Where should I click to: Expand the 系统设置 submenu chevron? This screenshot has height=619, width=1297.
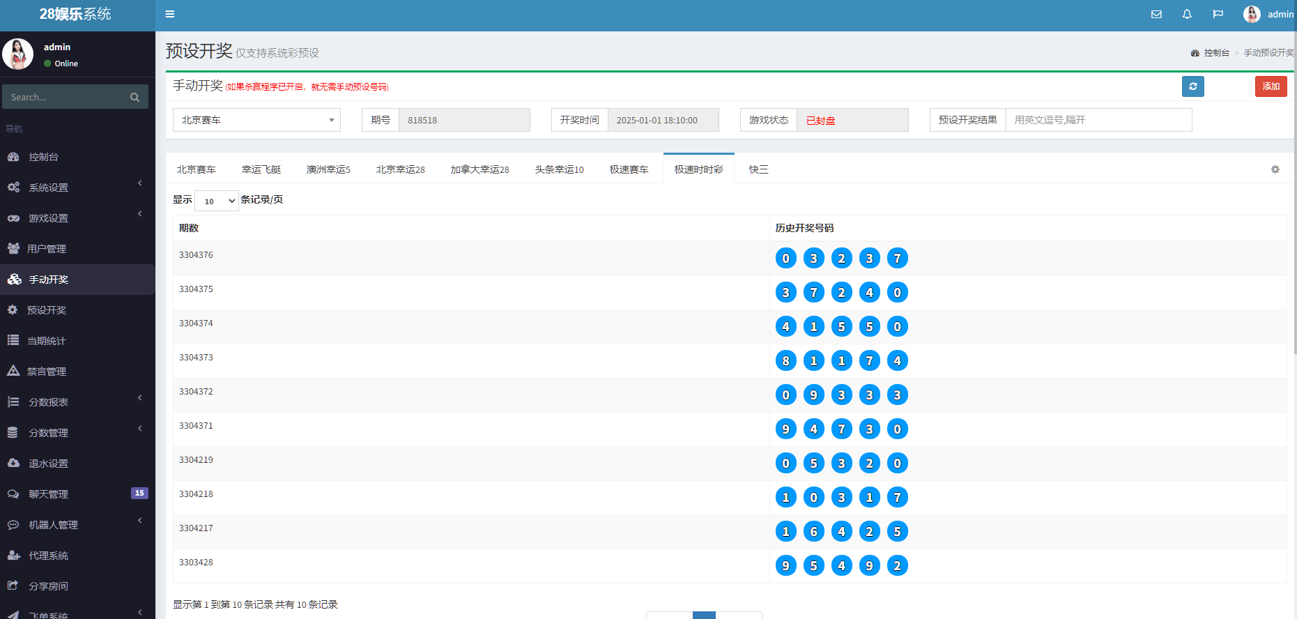140,183
